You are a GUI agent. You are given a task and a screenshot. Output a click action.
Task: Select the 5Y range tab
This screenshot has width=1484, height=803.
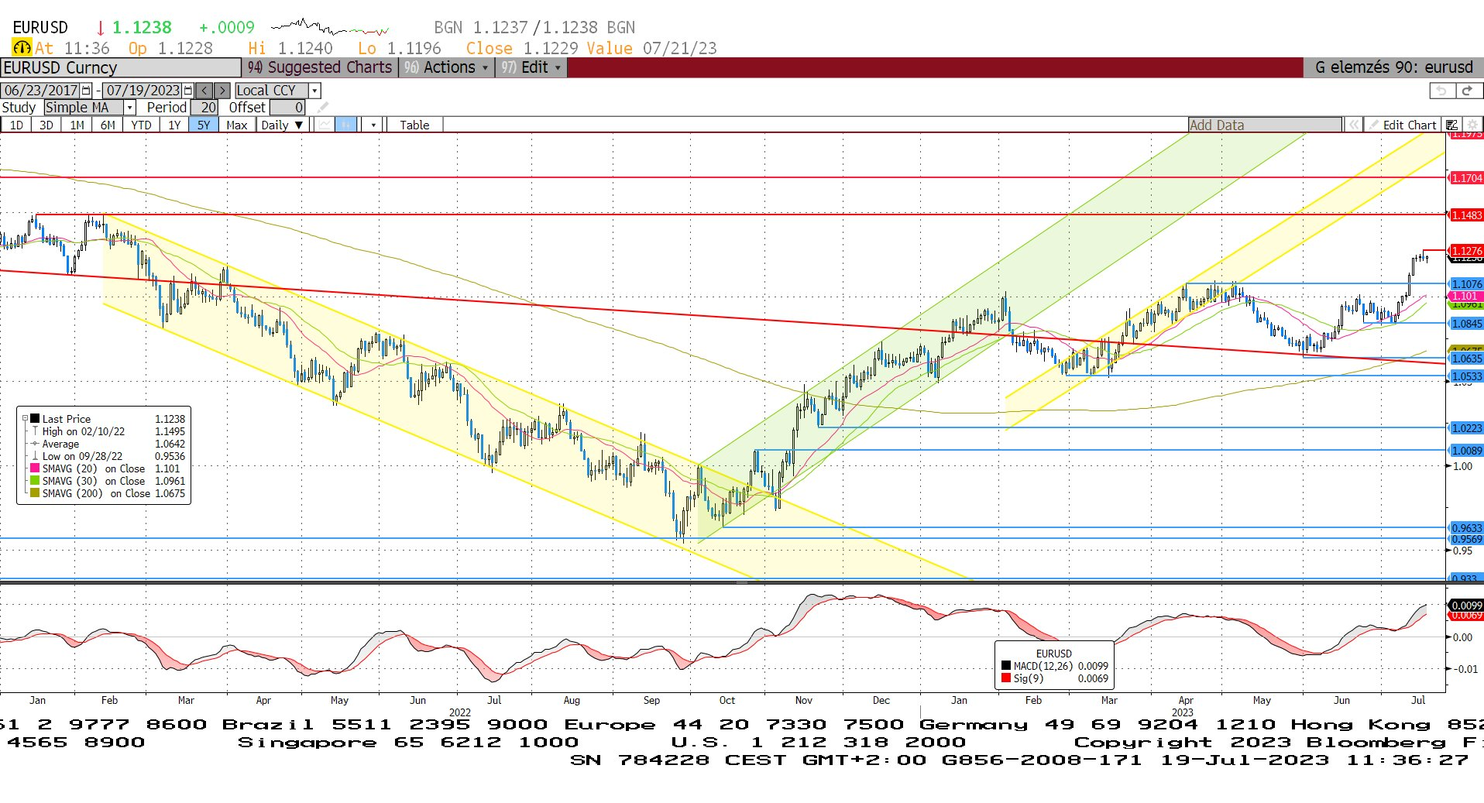coord(204,125)
